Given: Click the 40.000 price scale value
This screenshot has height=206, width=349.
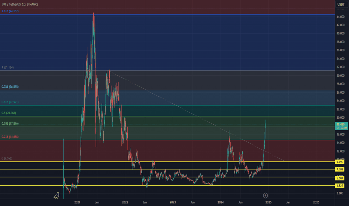Looking at the screenshot, I should pyautogui.click(x=340, y=34).
